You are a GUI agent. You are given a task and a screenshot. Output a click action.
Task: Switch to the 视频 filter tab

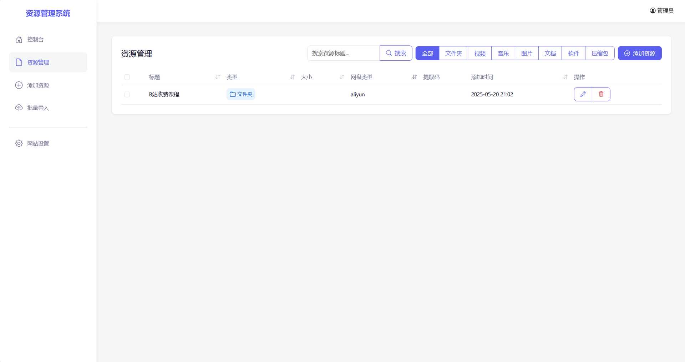(479, 53)
